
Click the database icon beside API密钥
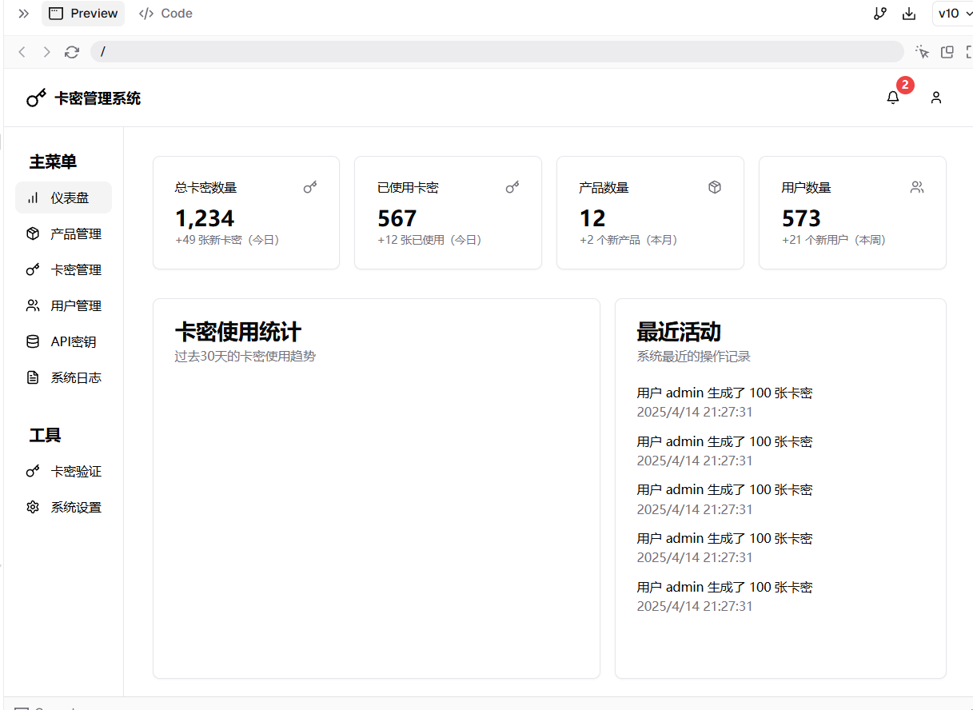33,341
